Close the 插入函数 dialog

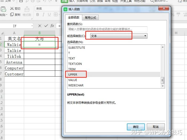point(164,8)
